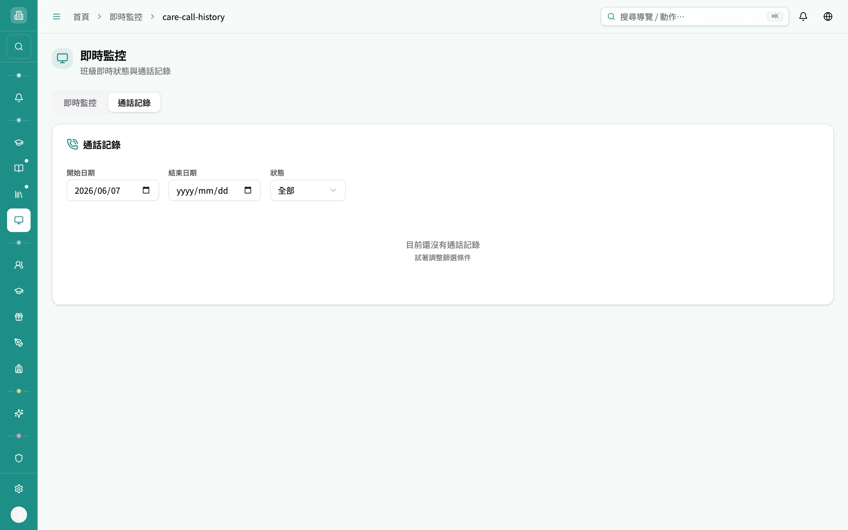This screenshot has height=530, width=848.
Task: Click the 開始日期 field with 2026/06/07
Action: tap(112, 190)
